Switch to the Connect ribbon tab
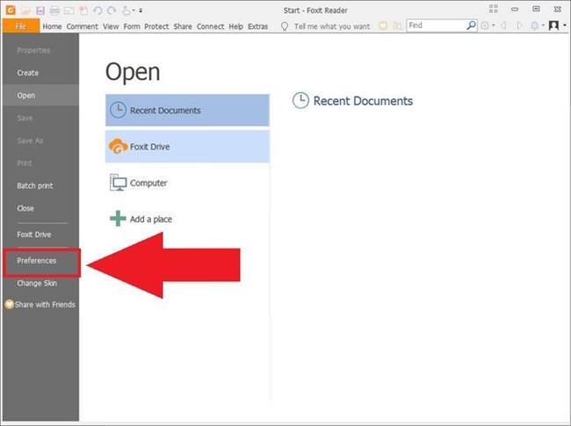The height and width of the screenshot is (426, 571). click(210, 26)
